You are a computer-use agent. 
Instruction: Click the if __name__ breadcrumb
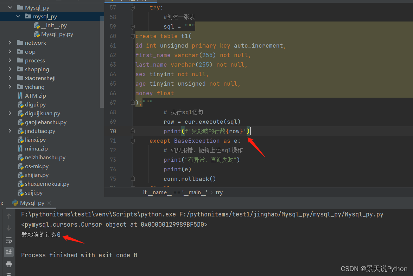(175, 192)
